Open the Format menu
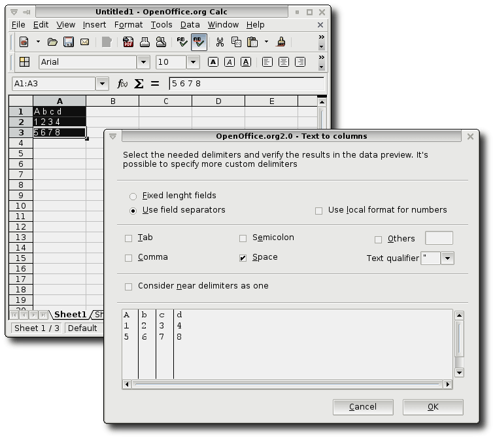 pyautogui.click(x=128, y=25)
